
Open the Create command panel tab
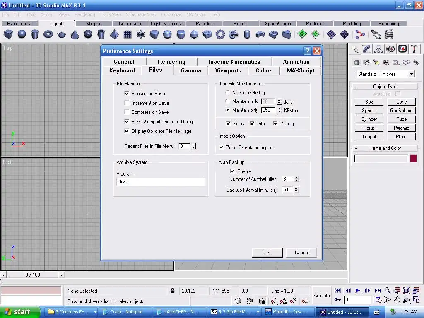click(x=356, y=49)
